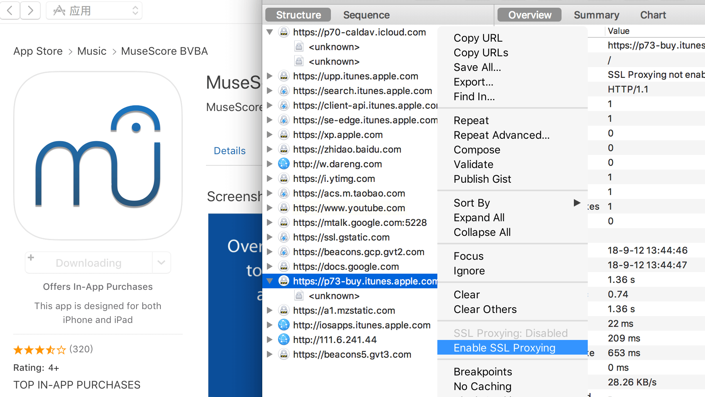Expand the www.youtube.com node

270,208
